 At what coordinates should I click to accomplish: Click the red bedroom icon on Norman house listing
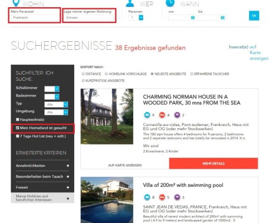tap(162, 115)
